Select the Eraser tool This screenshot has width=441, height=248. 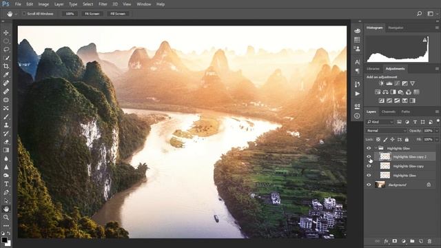tap(6, 142)
